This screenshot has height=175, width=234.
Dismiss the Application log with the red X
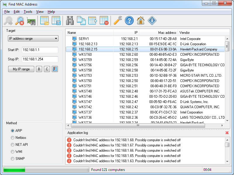(227, 133)
